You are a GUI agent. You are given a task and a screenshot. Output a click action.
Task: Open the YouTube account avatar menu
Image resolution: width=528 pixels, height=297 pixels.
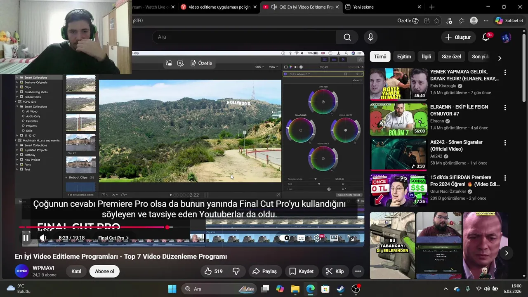point(506,37)
